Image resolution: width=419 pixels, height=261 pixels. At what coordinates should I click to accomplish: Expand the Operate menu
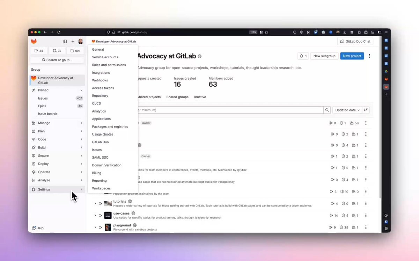click(57, 172)
